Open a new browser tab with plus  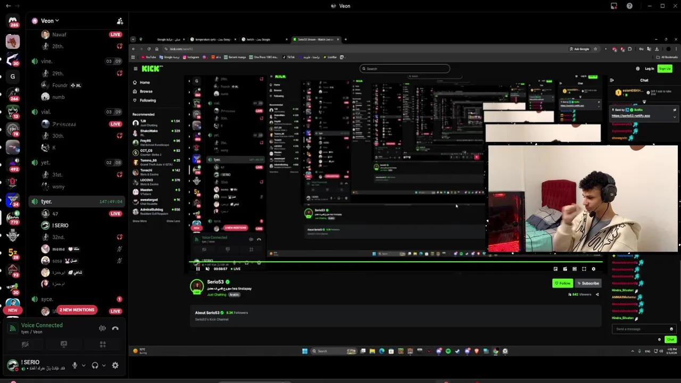coord(345,39)
